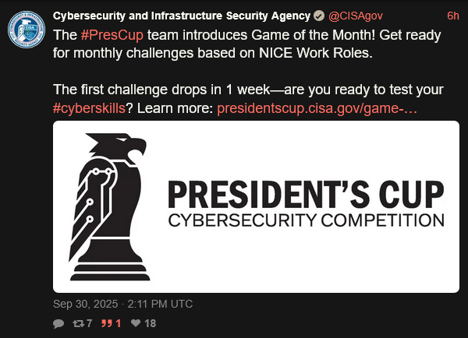
Task: Click the quote count 1
Action: [x=119, y=323]
